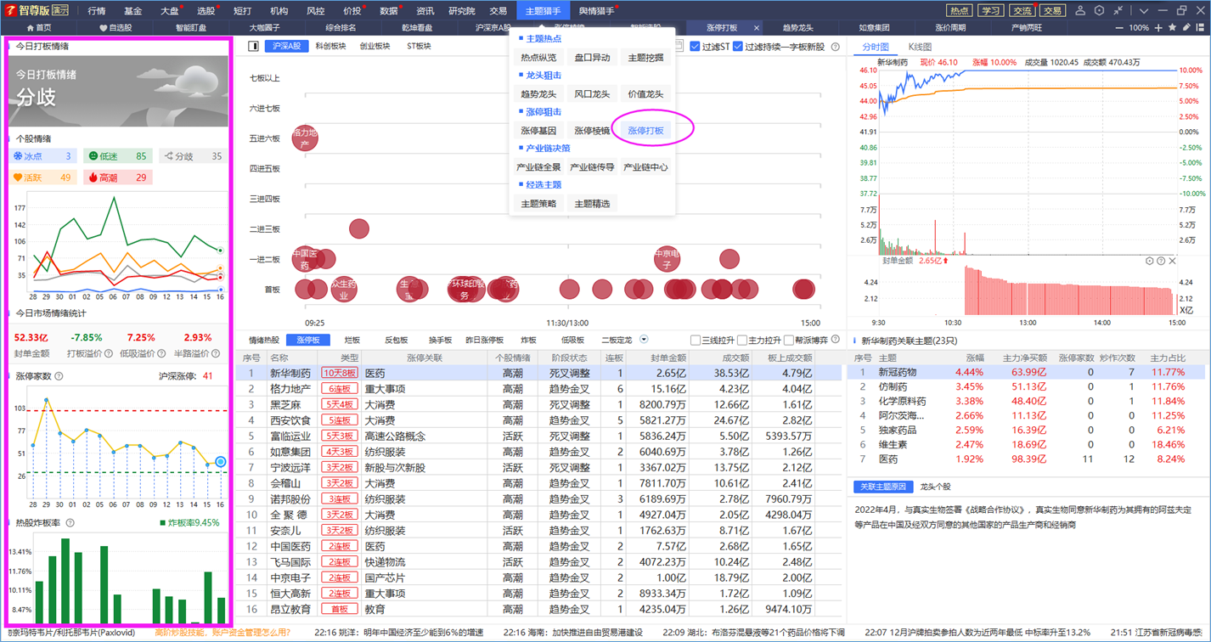Select the 格力地产 row in the stock table
Image resolution: width=1211 pixels, height=642 pixels.
(539, 389)
